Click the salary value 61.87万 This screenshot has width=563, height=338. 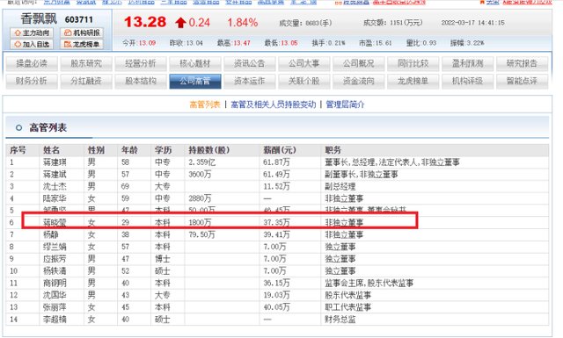[276, 162]
